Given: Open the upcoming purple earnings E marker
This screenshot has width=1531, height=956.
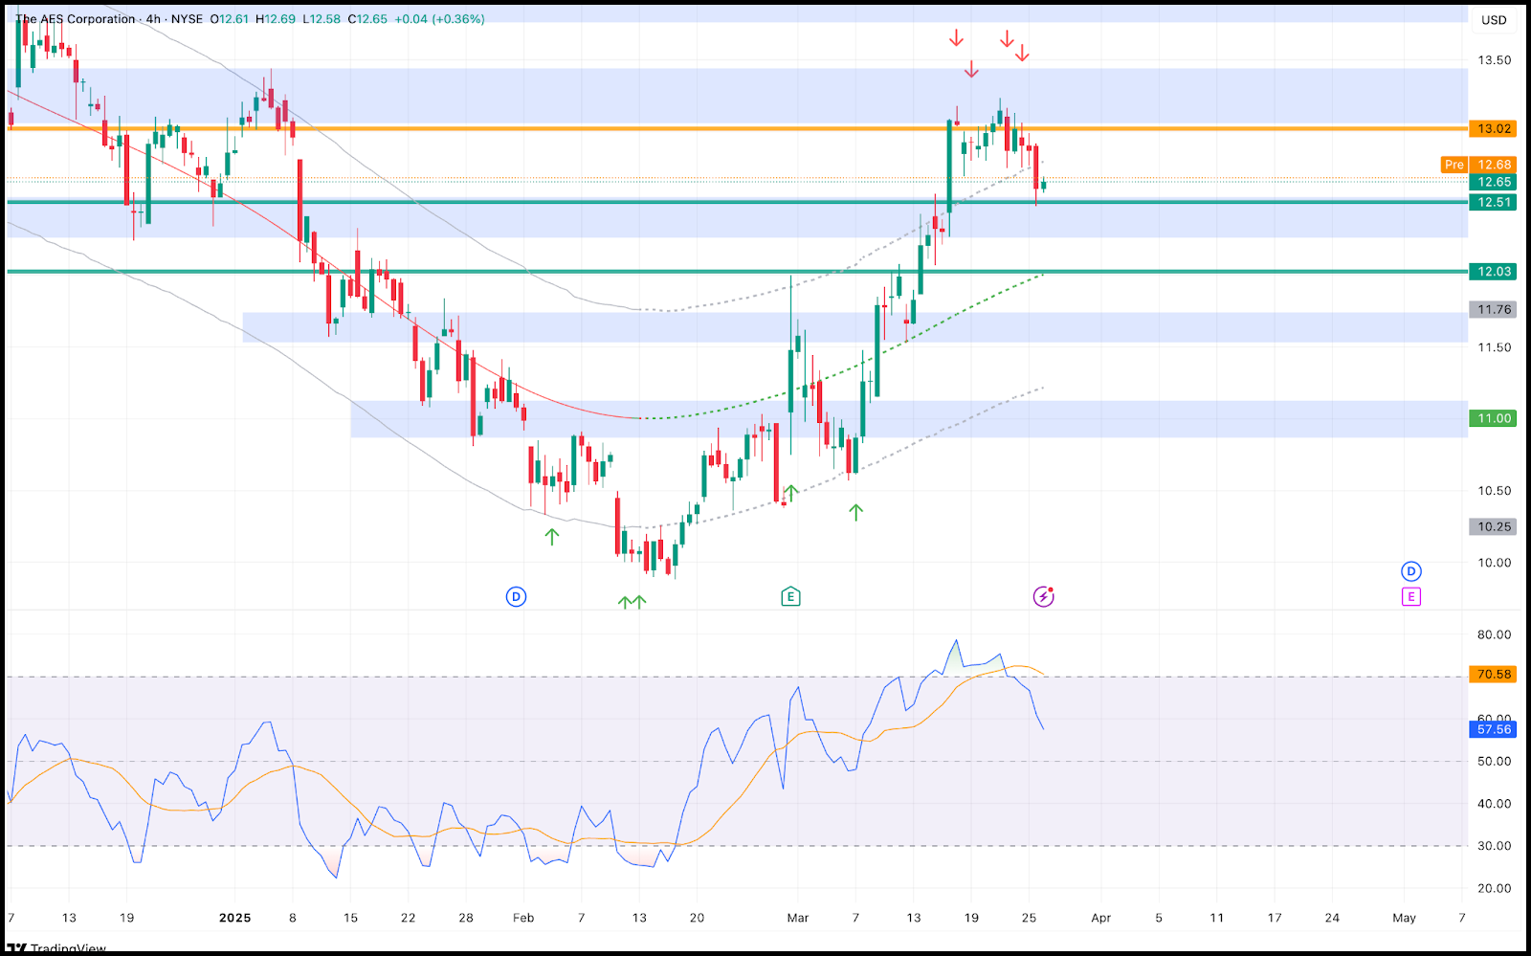Looking at the screenshot, I should (1410, 597).
